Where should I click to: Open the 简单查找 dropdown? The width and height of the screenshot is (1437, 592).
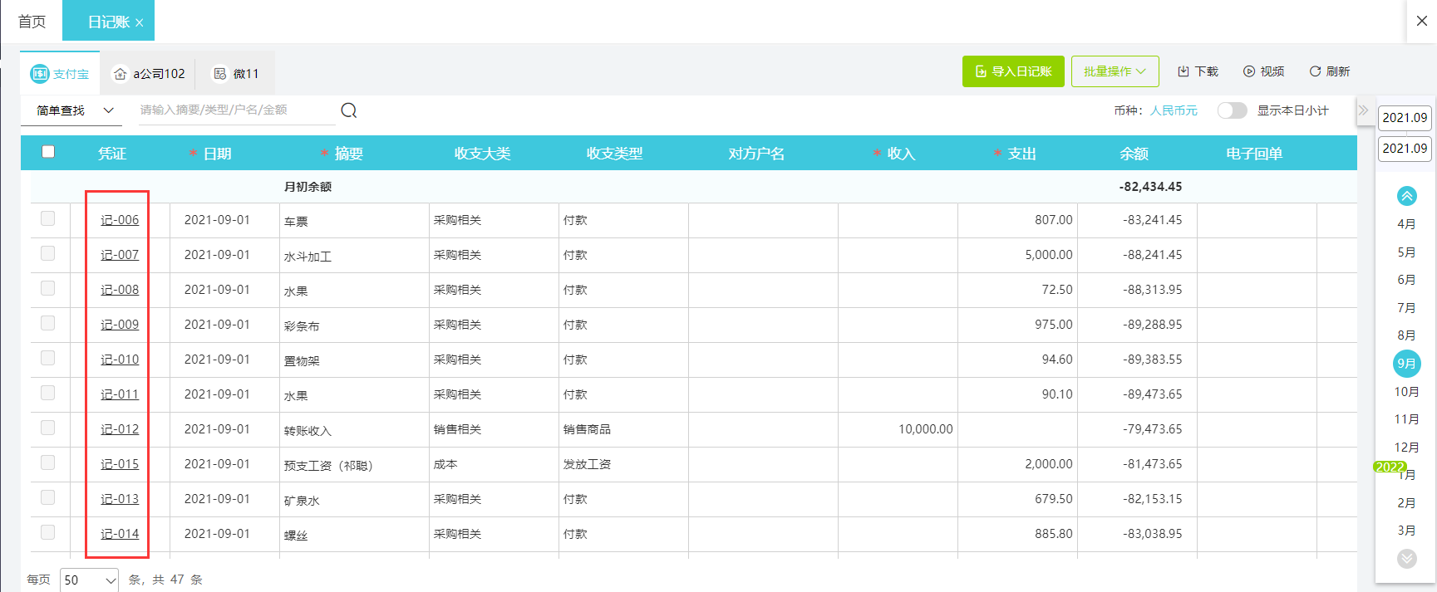click(74, 110)
